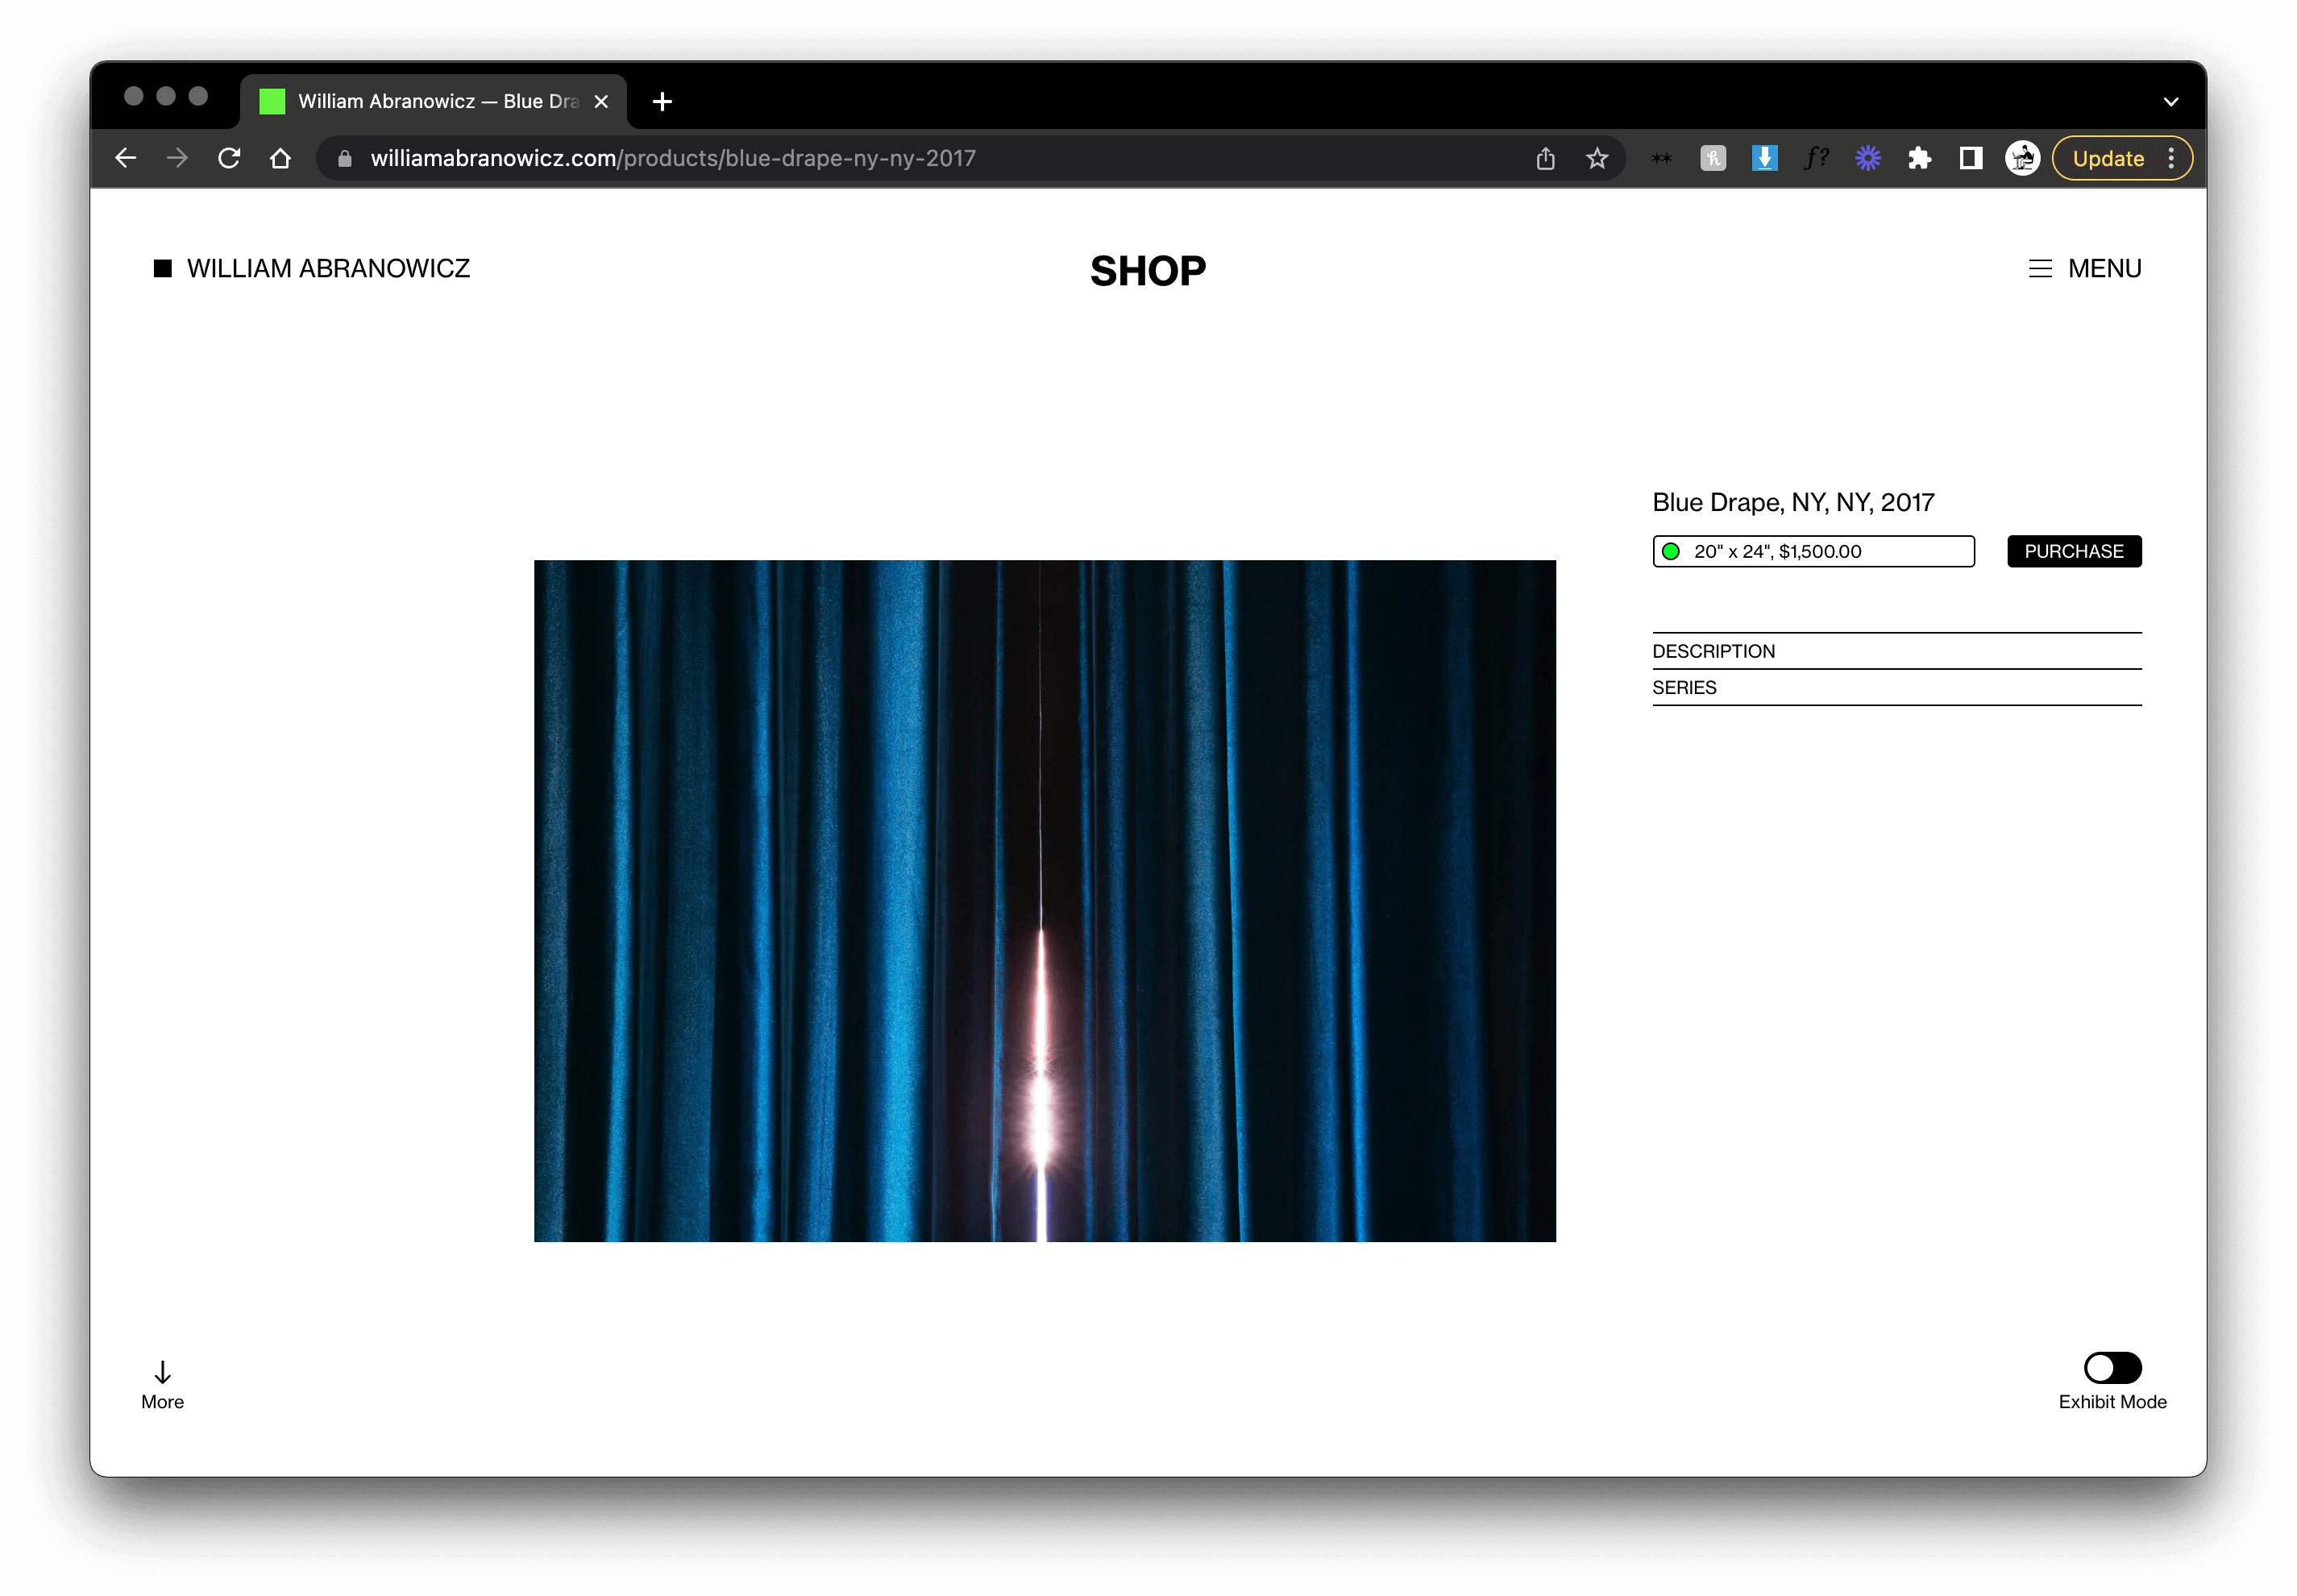2297x1596 pixels.
Task: Click the f? font identifier extension icon
Action: coord(1816,158)
